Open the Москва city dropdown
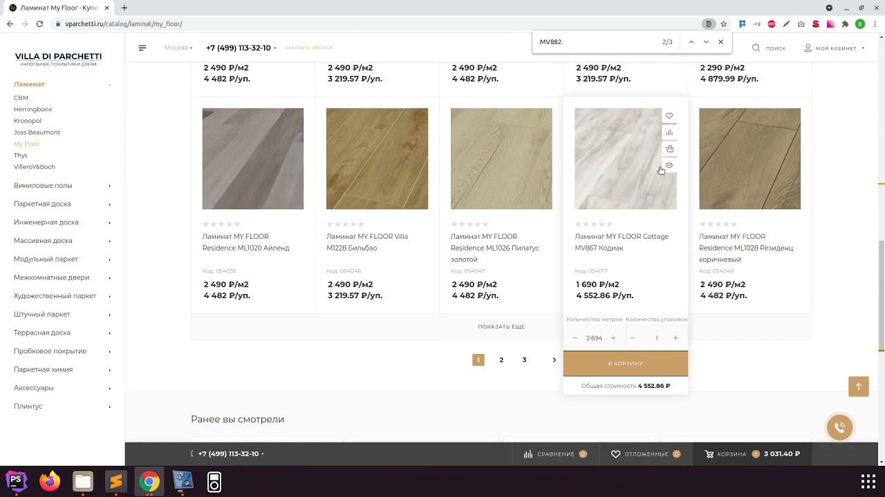This screenshot has height=497, width=885. pos(178,48)
